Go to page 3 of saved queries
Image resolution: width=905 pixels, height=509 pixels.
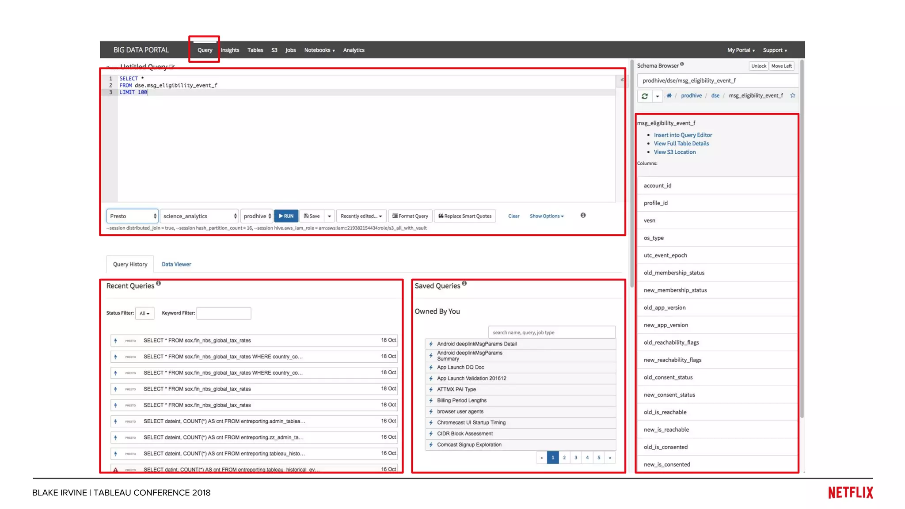coord(576,458)
